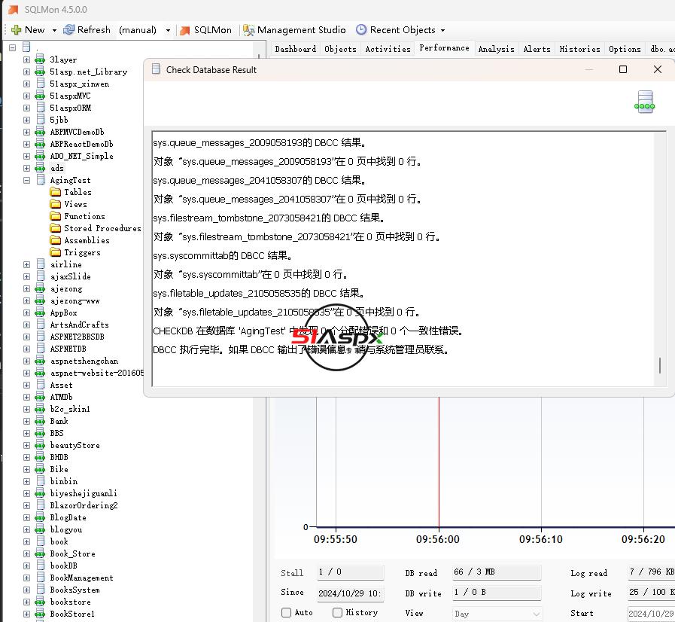
Task: Click the Refresh icon in toolbar
Action: tap(69, 30)
